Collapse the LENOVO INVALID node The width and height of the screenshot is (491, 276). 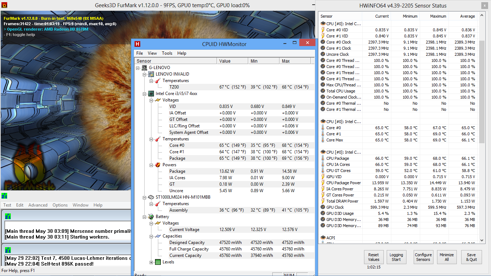pyautogui.click(x=145, y=74)
